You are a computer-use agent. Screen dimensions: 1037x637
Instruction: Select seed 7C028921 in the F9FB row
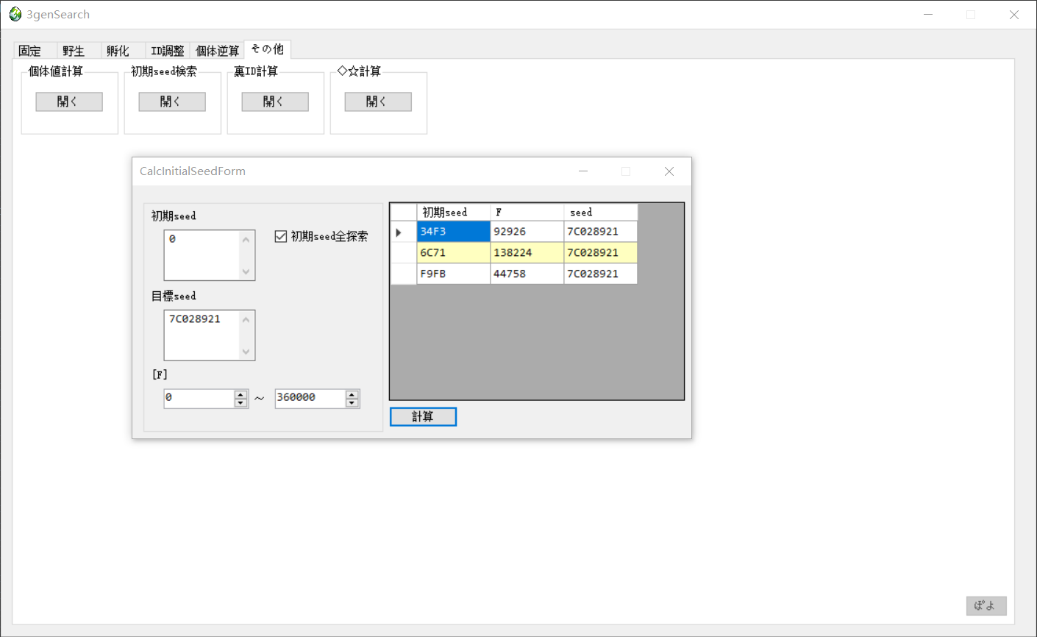coord(601,274)
